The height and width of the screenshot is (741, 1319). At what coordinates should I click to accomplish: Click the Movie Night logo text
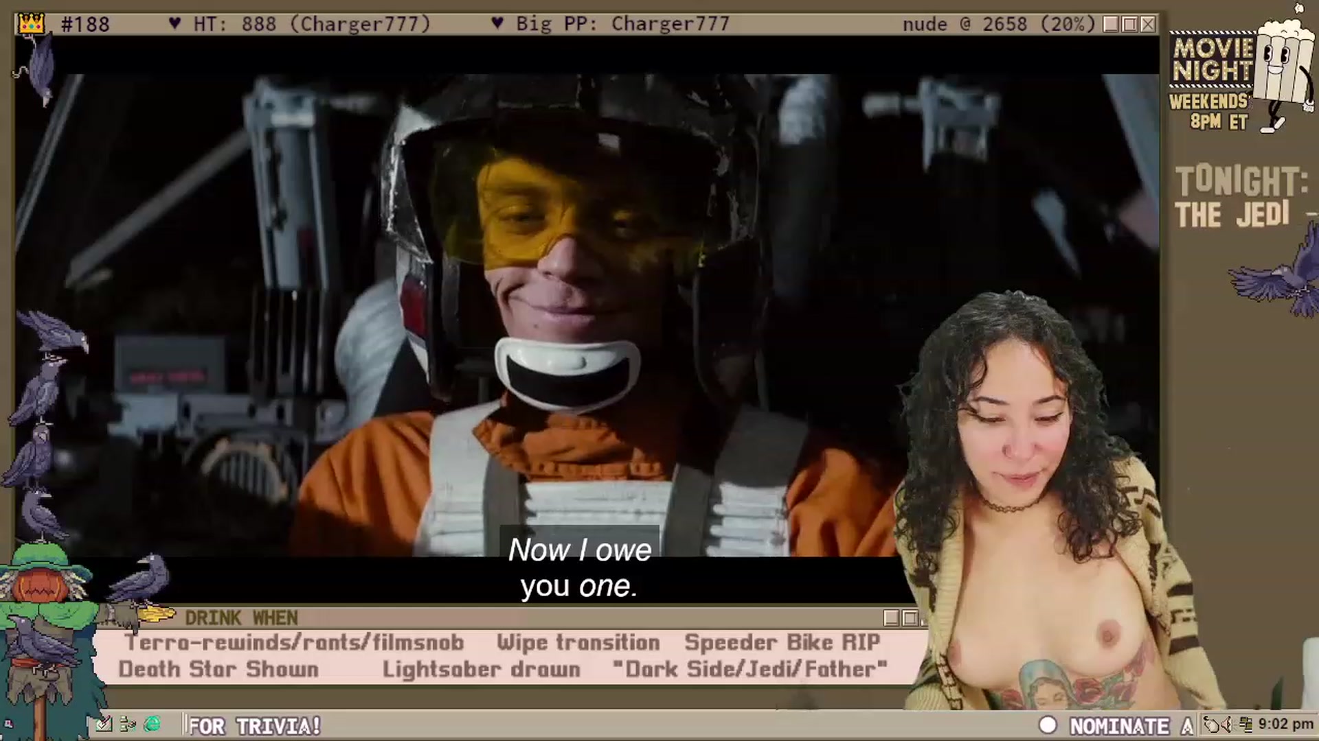coord(1212,59)
